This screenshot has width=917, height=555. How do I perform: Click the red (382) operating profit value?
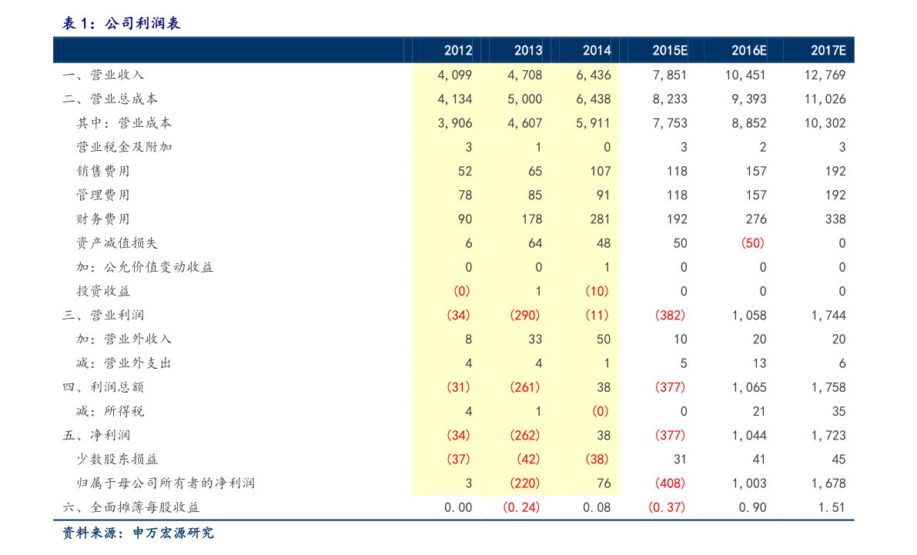click(x=670, y=315)
